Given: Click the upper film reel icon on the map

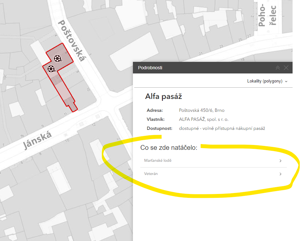Looking at the screenshot, I should coord(57,59).
